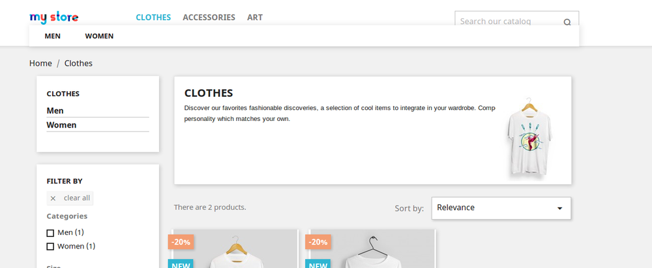Click the search magnifier icon
This screenshot has height=268, width=652.
(567, 22)
